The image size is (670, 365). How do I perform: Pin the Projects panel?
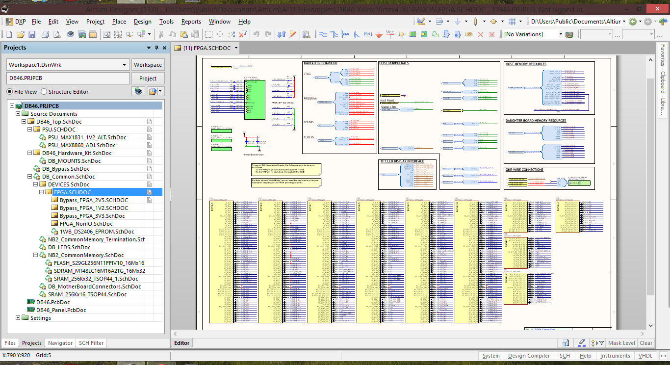click(x=157, y=48)
